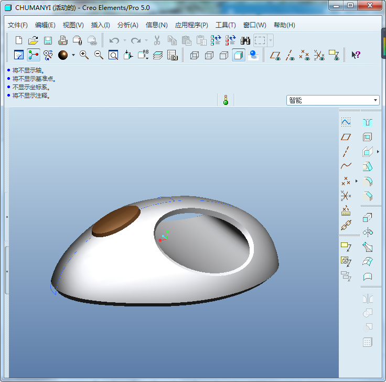The image size is (386, 382).
Task: Open the orient mode tool
Action: click(x=48, y=55)
